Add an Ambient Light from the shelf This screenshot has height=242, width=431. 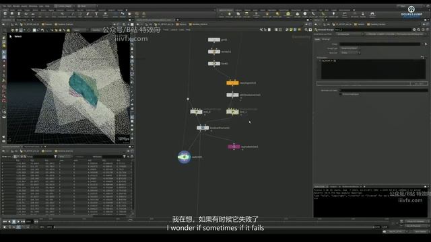[333, 14]
